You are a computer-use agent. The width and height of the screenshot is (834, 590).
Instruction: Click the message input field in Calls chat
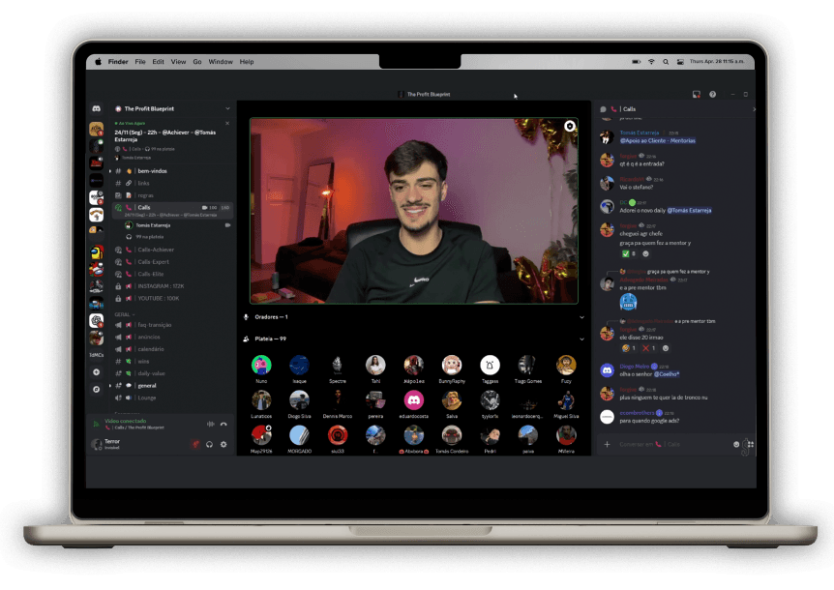[668, 444]
